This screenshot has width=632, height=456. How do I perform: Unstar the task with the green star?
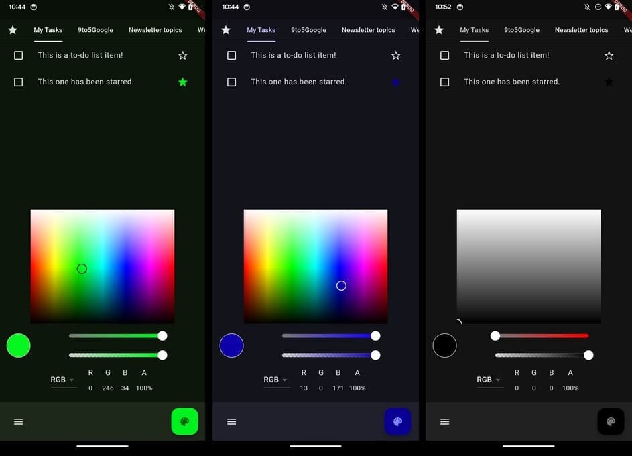coord(183,82)
